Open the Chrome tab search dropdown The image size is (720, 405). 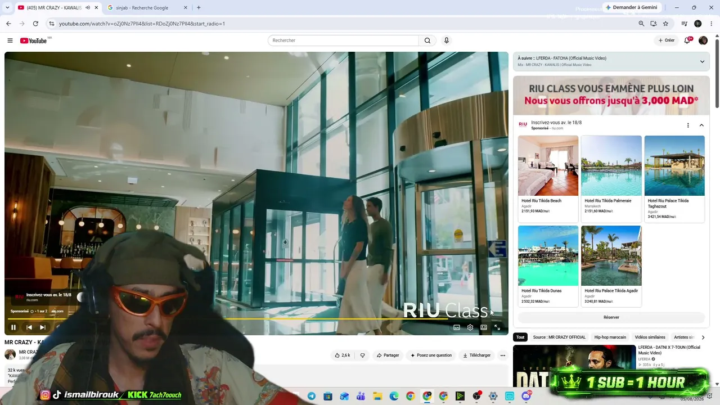7,7
